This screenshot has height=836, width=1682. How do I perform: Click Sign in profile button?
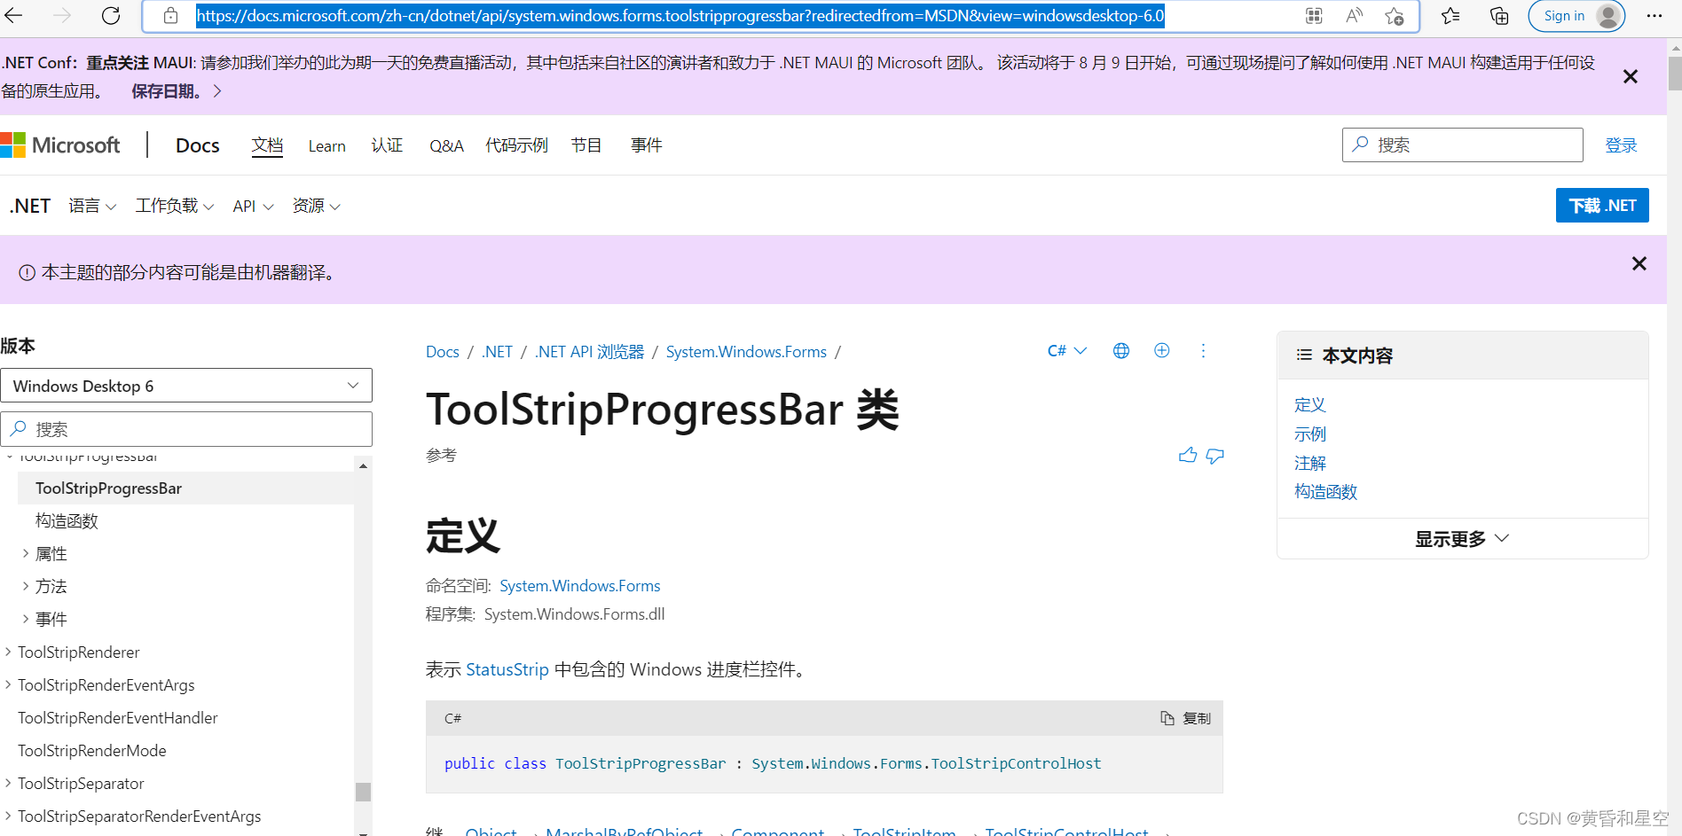1576,16
